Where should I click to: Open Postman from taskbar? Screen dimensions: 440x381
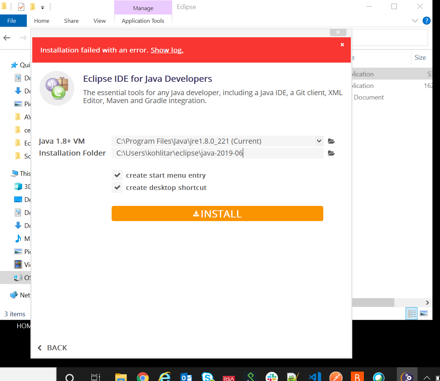[x=336, y=377]
